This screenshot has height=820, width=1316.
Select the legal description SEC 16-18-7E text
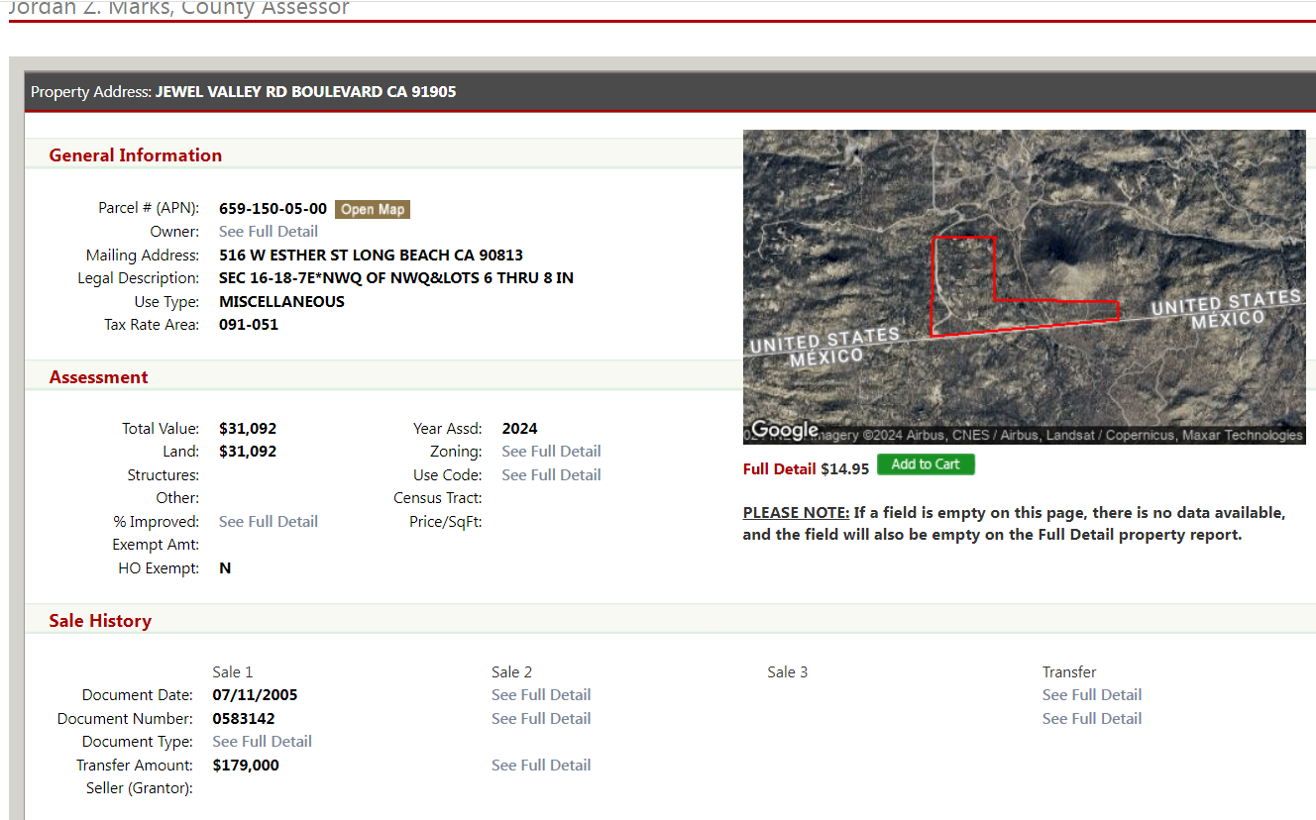click(x=396, y=278)
